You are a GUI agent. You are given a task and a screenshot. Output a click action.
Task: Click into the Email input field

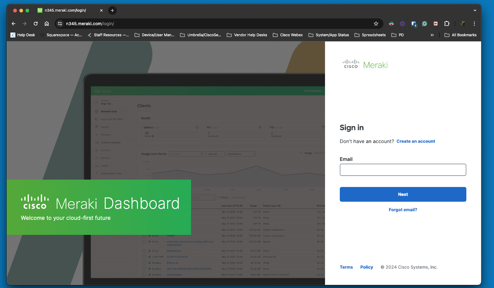click(403, 170)
